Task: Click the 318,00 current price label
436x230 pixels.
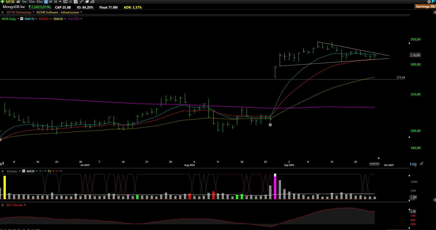Action: pos(415,55)
